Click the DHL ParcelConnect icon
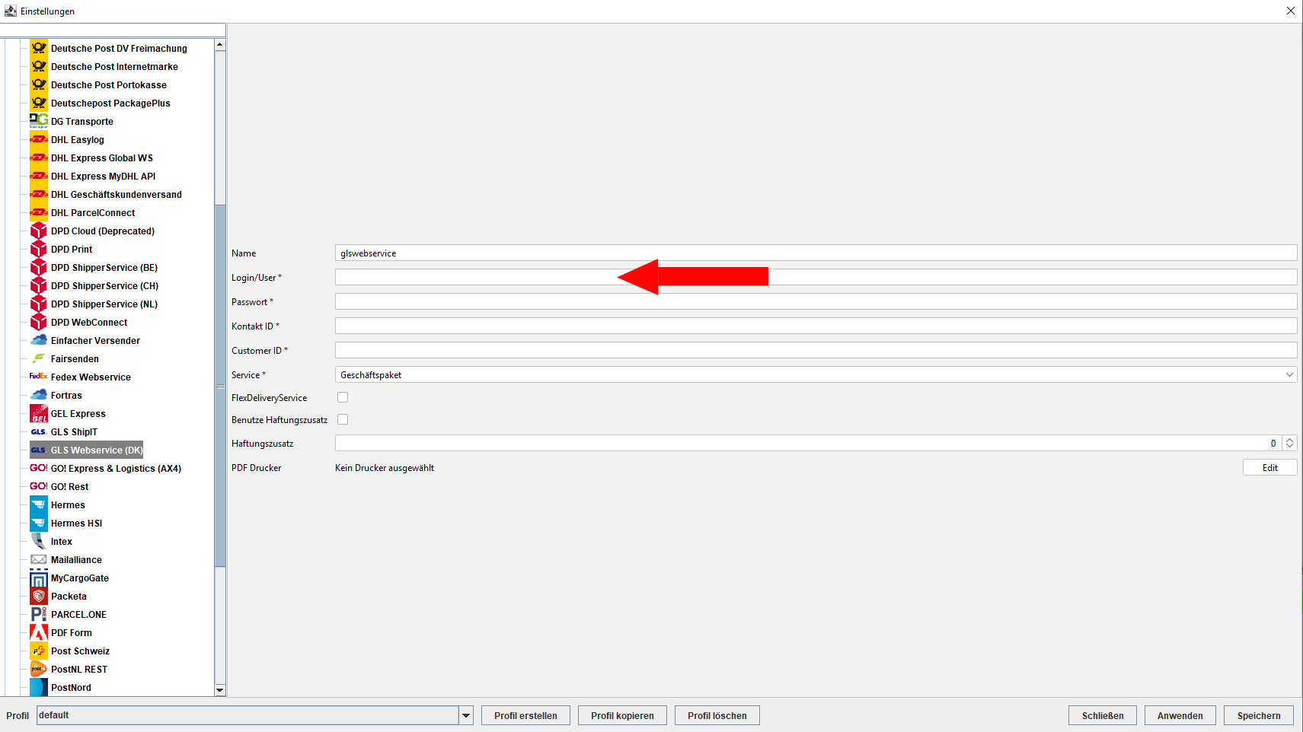 pyautogui.click(x=39, y=212)
